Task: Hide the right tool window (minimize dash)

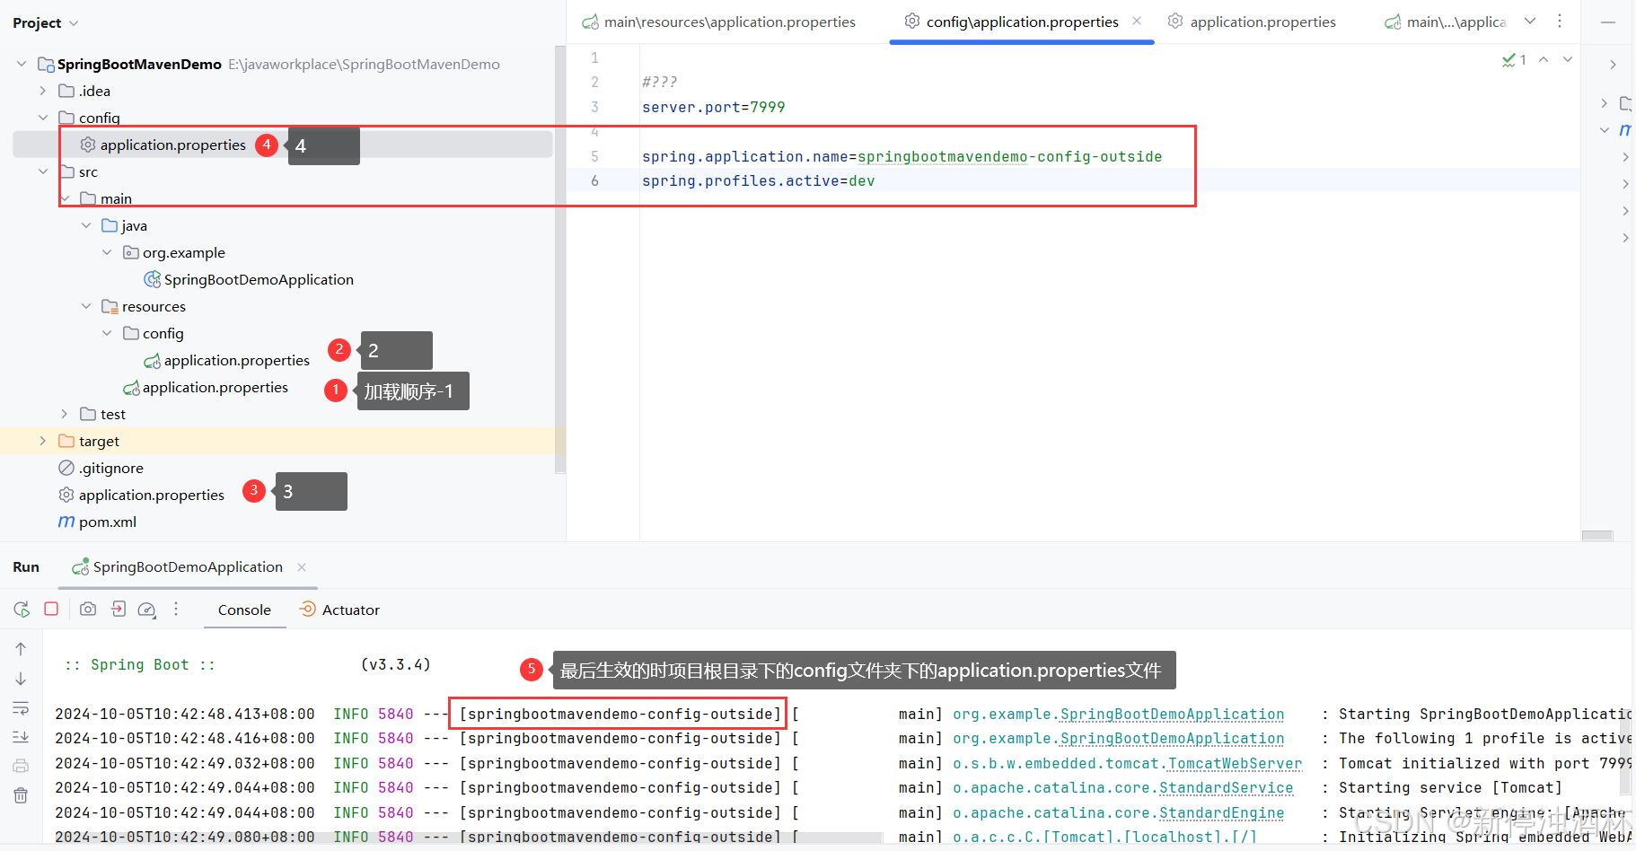Action: click(x=1608, y=22)
